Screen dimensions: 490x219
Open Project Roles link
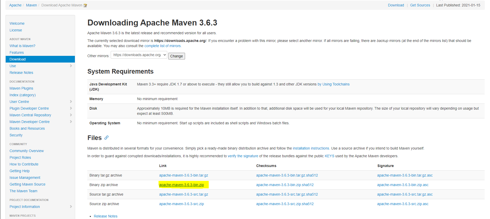click(20, 157)
